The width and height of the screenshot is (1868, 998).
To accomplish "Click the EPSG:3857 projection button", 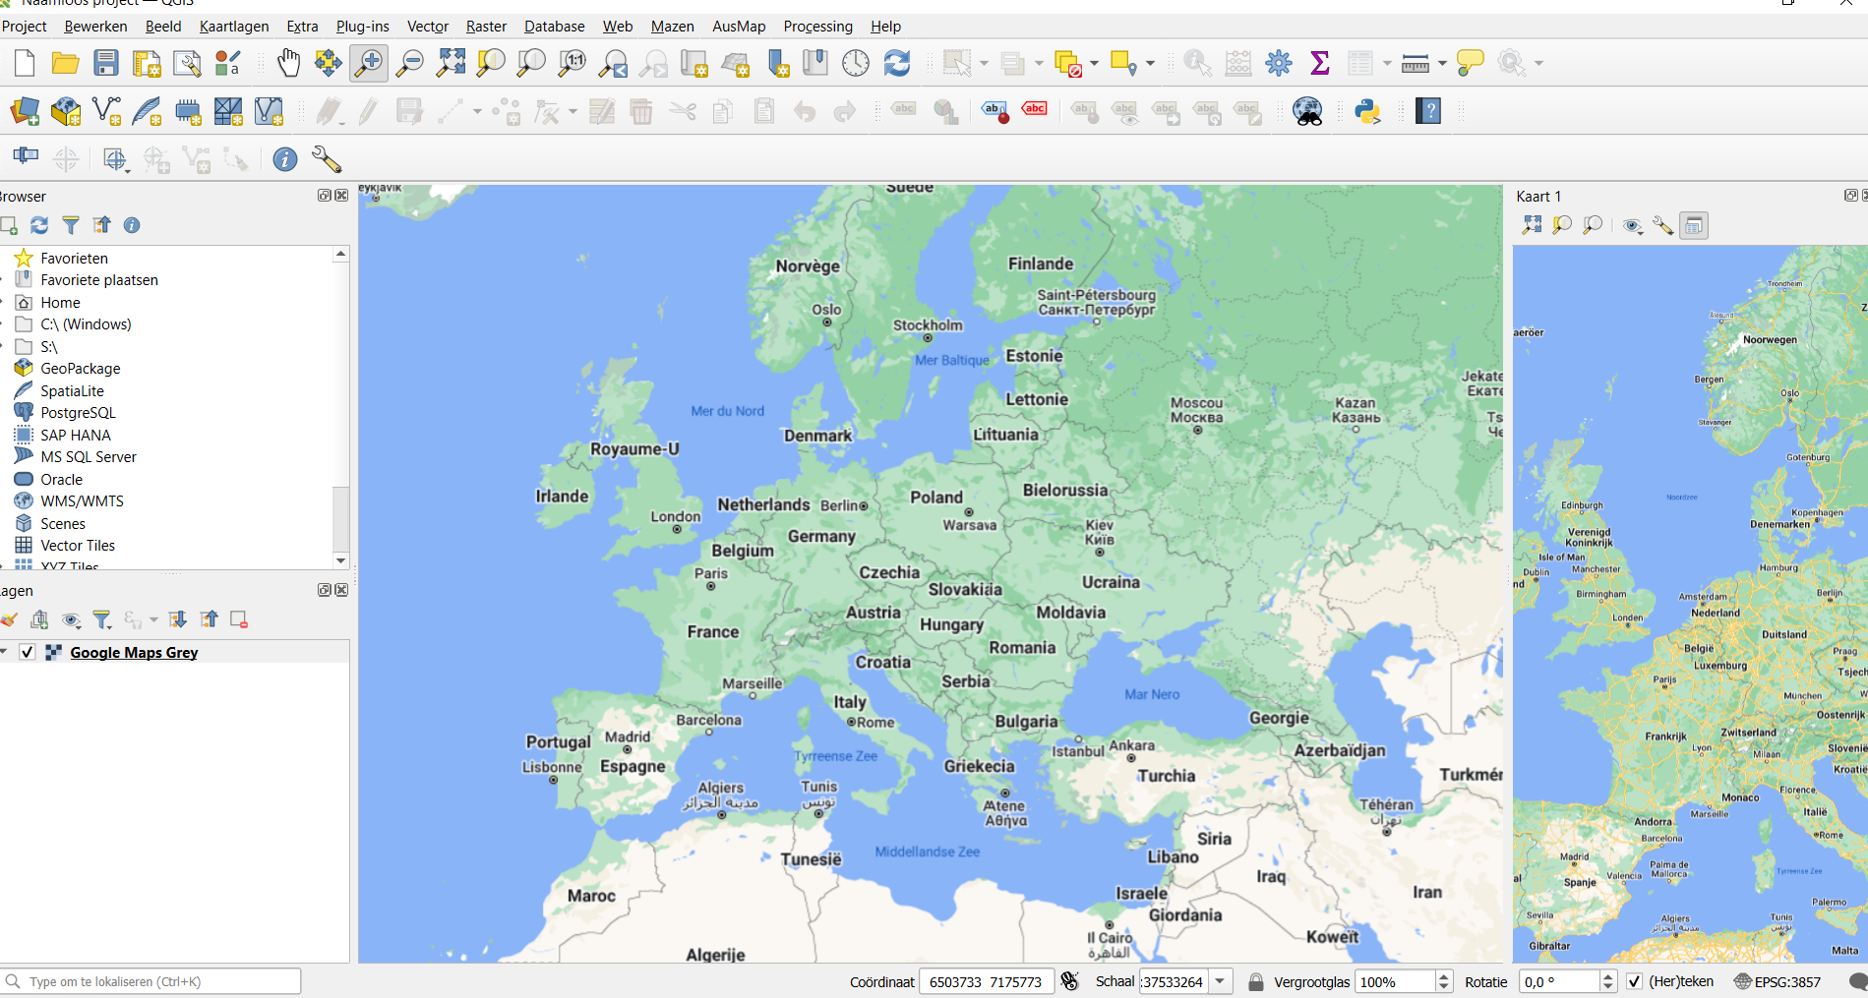I will (1778, 981).
